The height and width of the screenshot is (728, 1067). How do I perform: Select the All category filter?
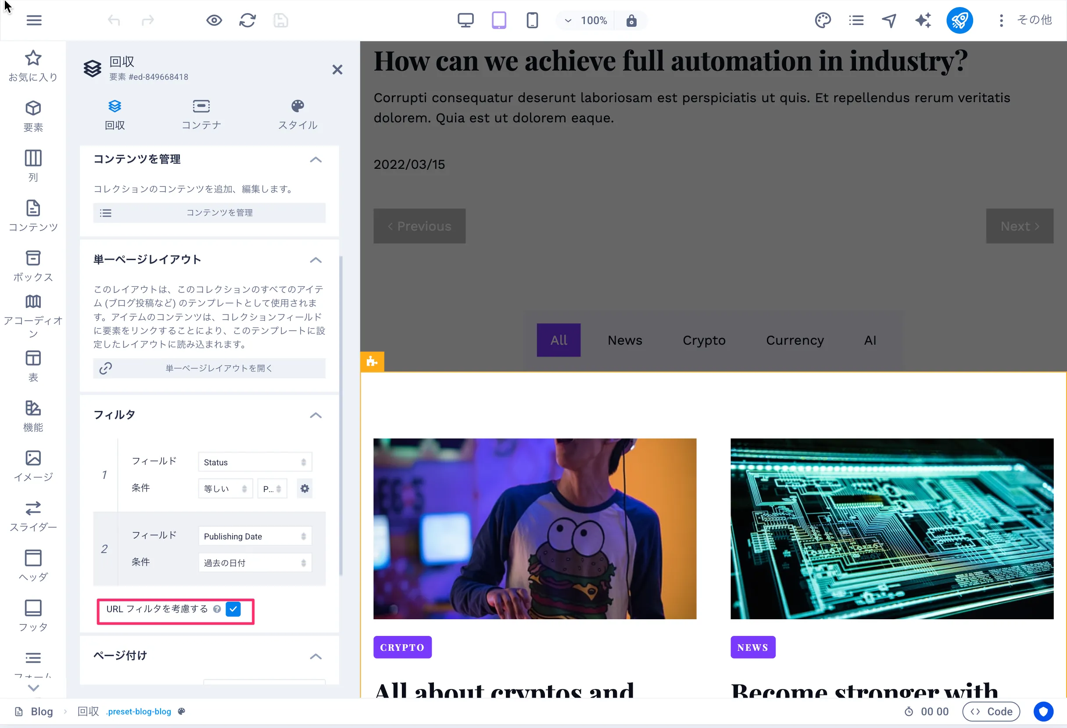[x=559, y=341]
